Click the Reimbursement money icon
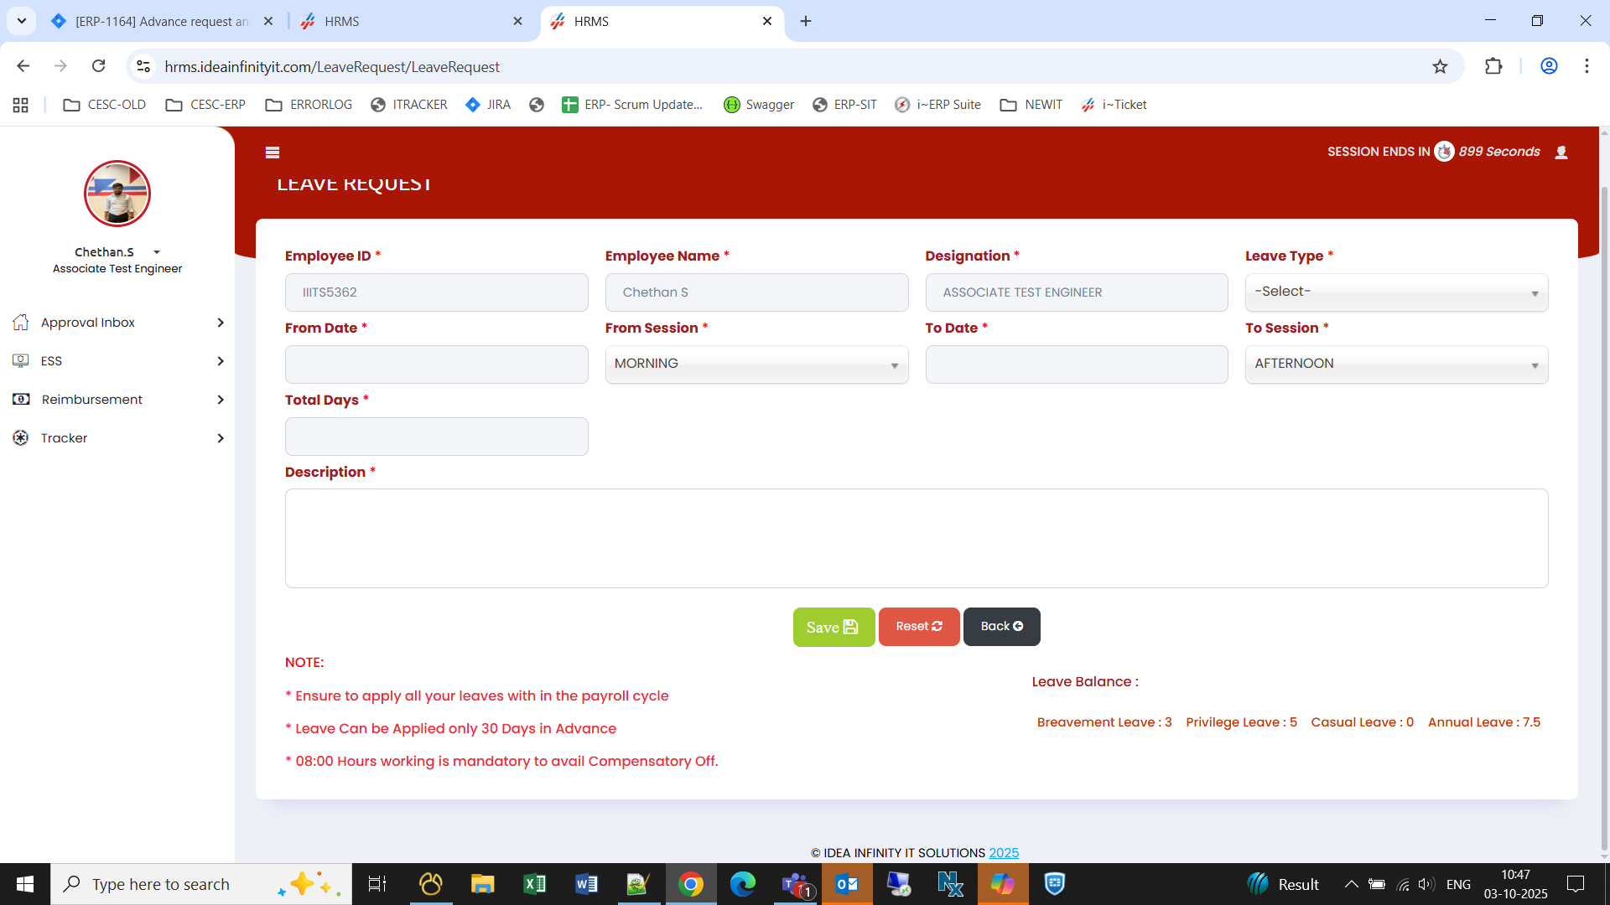 21,400
